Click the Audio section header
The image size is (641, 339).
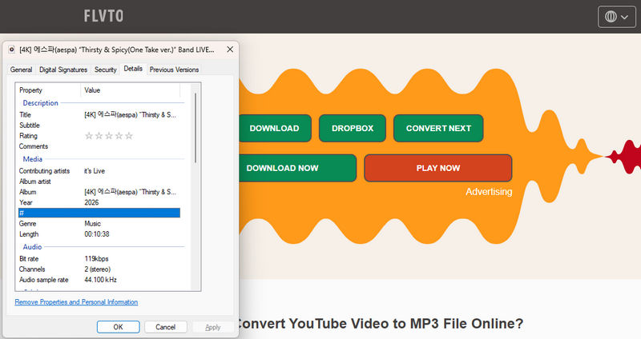pos(32,247)
